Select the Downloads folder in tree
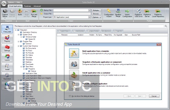Viewport: 170px width, 110px height. pyautogui.click(x=29, y=64)
